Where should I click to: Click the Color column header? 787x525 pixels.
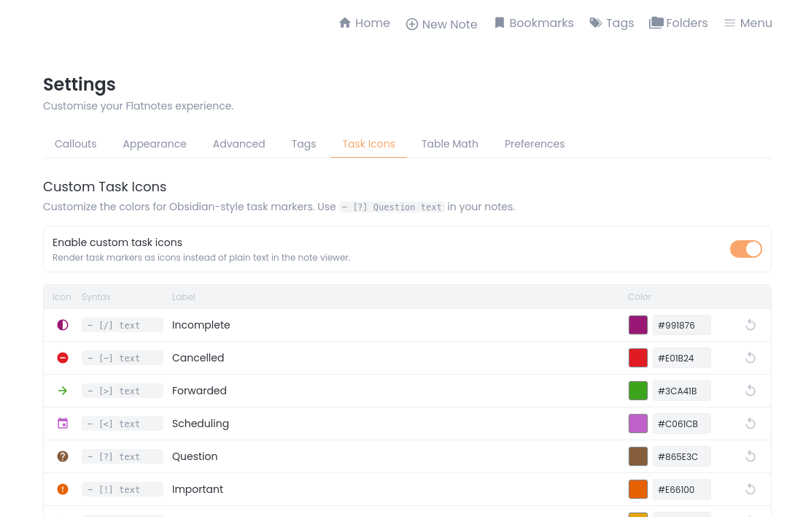click(x=639, y=297)
